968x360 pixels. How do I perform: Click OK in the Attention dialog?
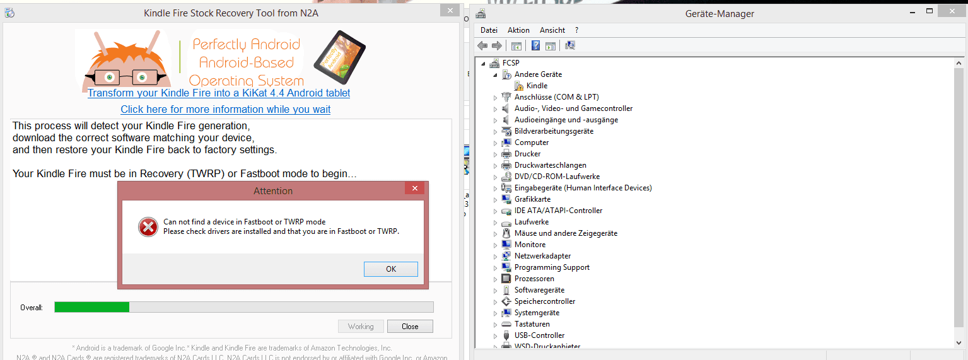point(391,269)
